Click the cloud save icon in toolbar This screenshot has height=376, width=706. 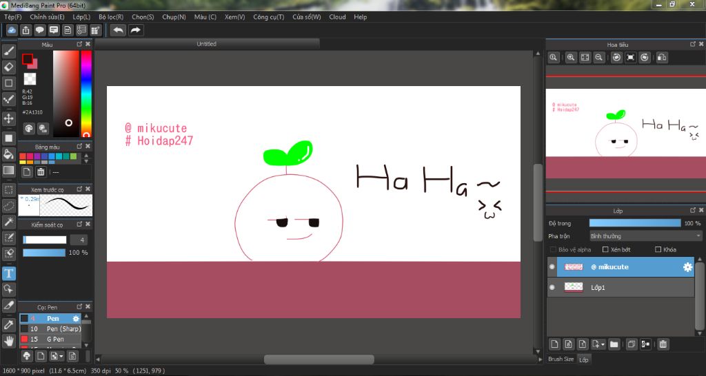[x=12, y=30]
